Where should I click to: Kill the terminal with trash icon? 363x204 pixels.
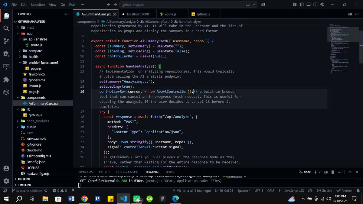[332, 172]
